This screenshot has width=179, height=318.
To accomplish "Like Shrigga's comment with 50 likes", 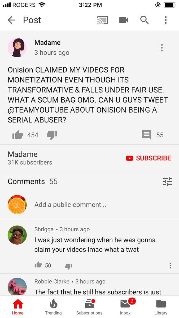I will coord(38,265).
